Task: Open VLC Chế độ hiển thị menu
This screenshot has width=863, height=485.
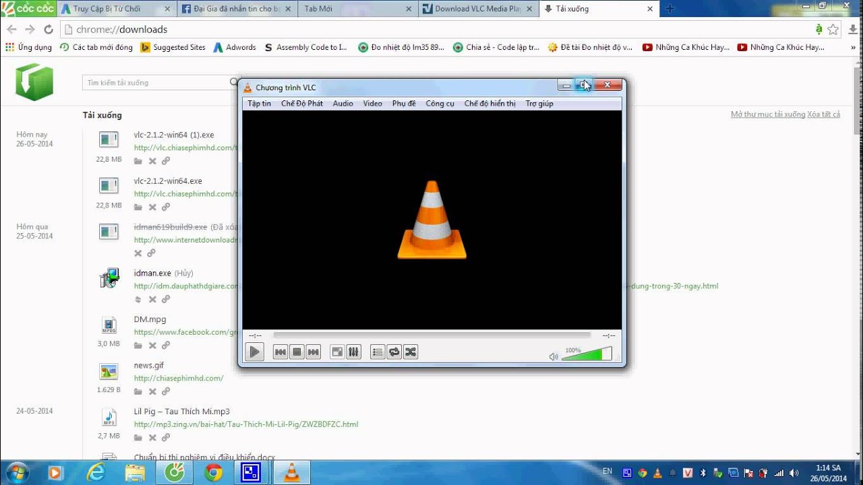Action: click(489, 104)
